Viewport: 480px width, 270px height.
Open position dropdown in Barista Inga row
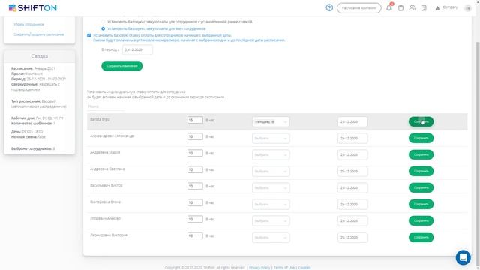click(x=271, y=121)
